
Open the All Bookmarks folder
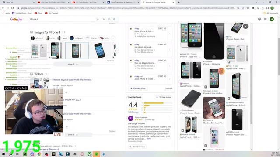pos(270,13)
